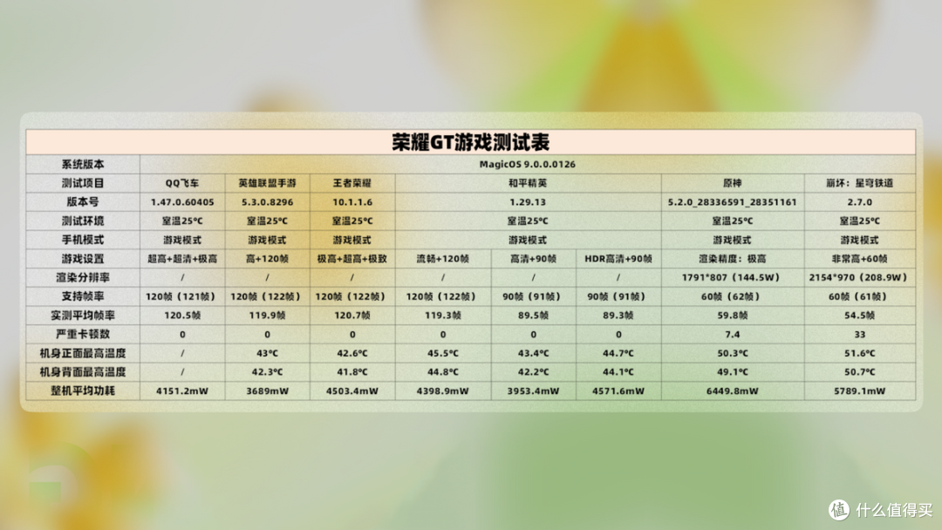
Task: Select power value "3689mW"
Action: 268,391
